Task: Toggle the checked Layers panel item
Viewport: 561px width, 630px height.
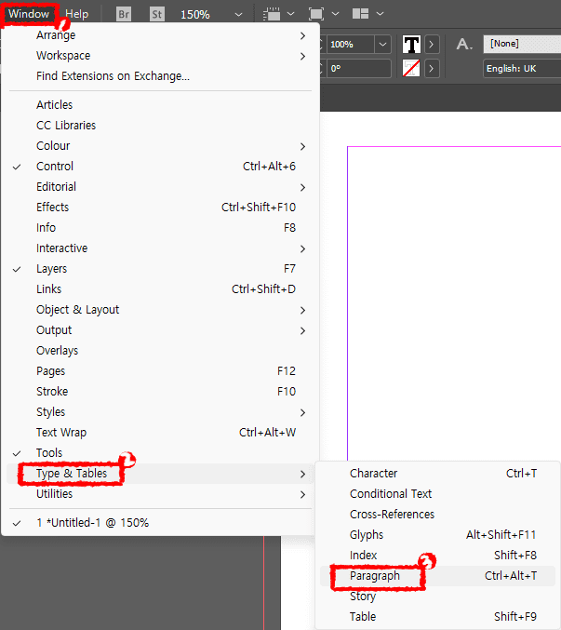Action: (160, 269)
